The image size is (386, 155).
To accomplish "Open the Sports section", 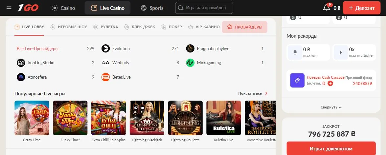I will [x=152, y=8].
